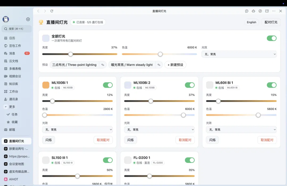Screen dimensions: 287x186
Task: Toggle the 全部灯光 master switch
Action: click(x=272, y=38)
